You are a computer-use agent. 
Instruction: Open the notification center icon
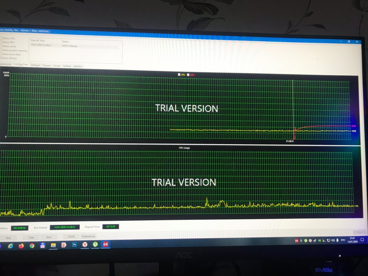point(363,240)
